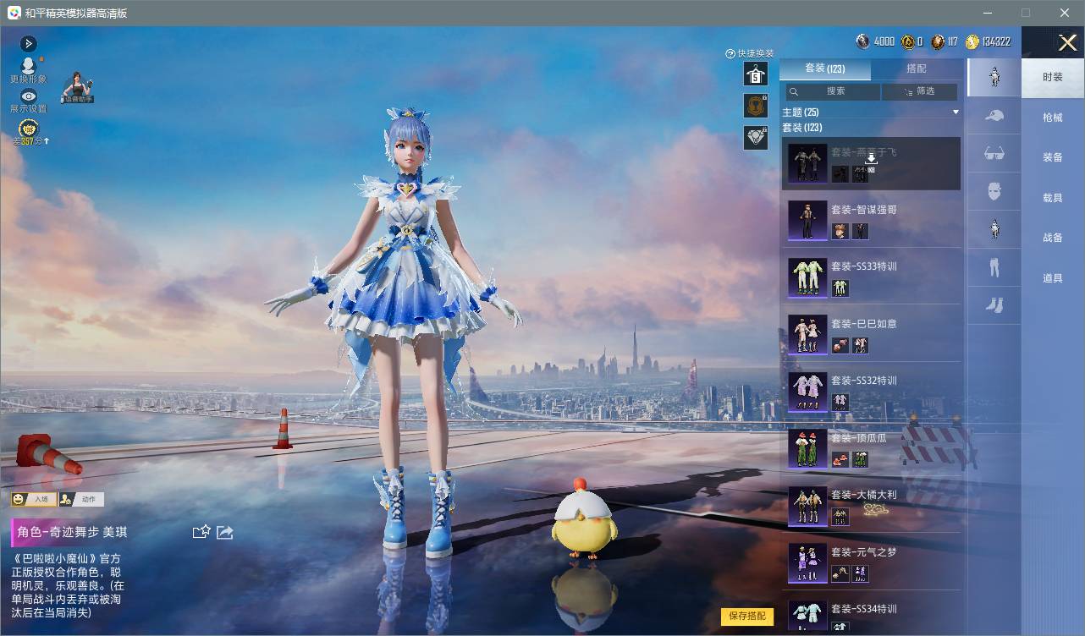Select the pants category icon

[994, 267]
